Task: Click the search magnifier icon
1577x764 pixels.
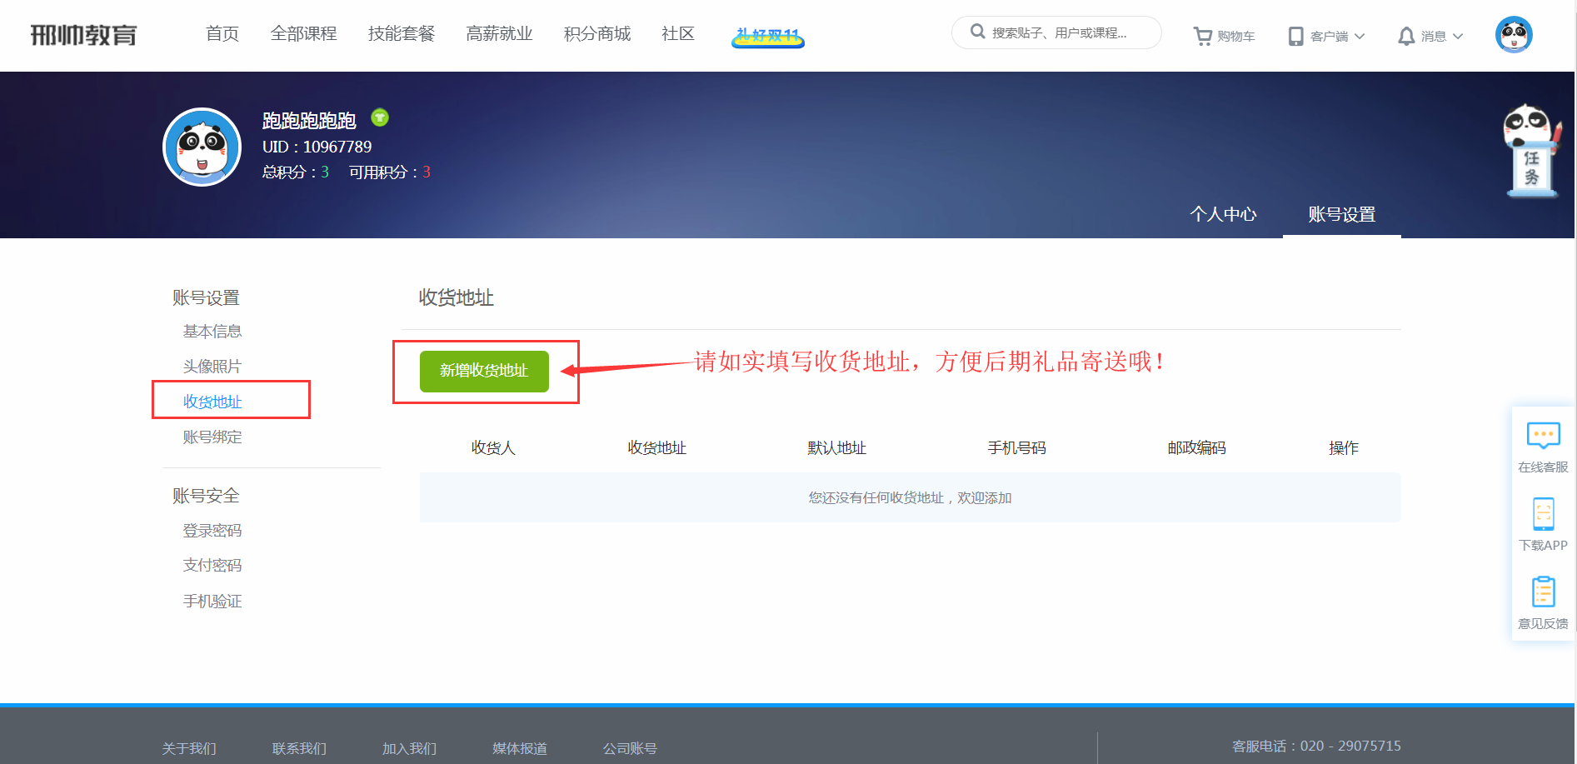Action: [x=977, y=32]
